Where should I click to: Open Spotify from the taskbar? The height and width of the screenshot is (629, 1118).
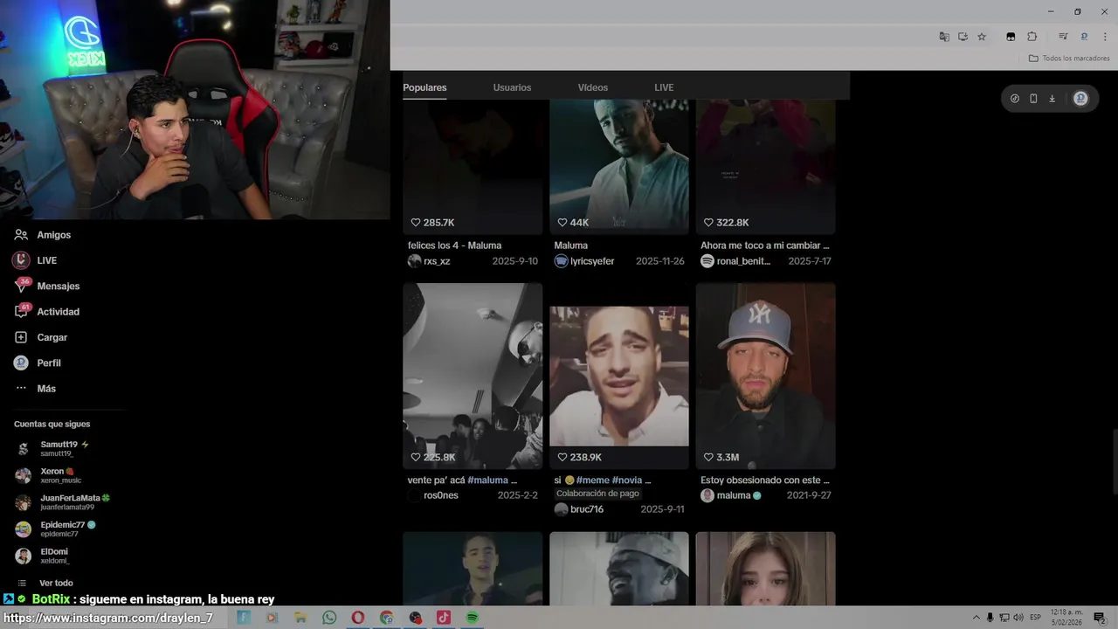pyautogui.click(x=473, y=618)
